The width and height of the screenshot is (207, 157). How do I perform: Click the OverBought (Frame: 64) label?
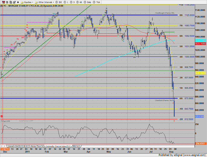165,13
